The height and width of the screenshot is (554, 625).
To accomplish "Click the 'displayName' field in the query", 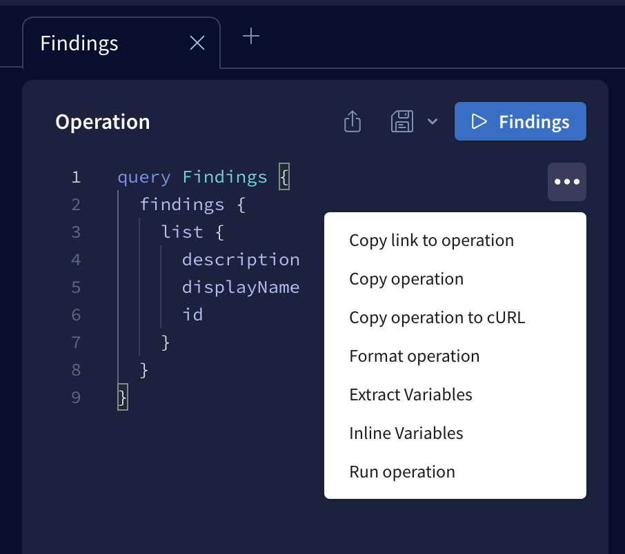I will pyautogui.click(x=241, y=287).
